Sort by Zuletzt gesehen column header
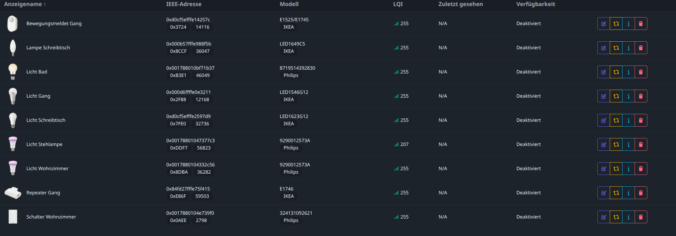This screenshot has width=676, height=236. pyautogui.click(x=460, y=4)
